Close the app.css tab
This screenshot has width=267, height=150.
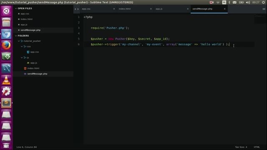point(114,9)
